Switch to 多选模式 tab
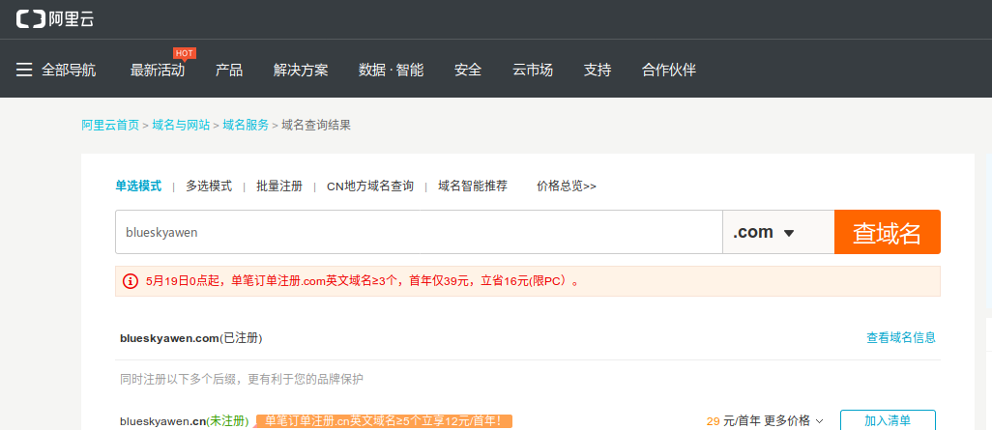 pos(209,186)
